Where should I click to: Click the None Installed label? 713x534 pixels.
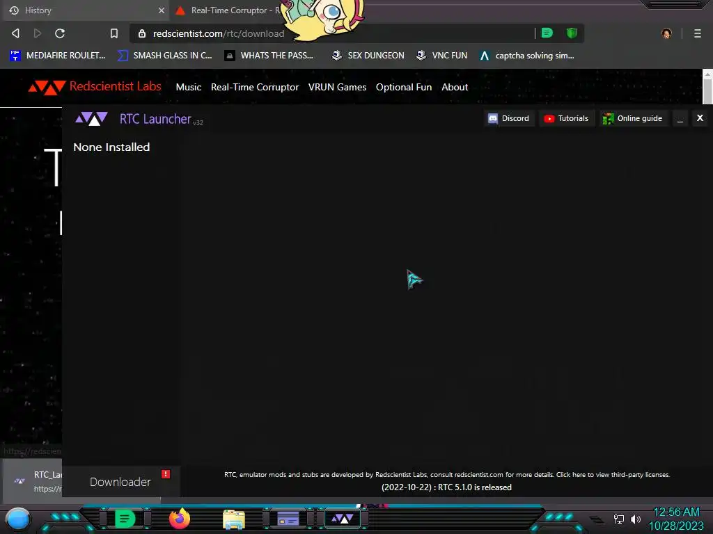[x=111, y=147]
